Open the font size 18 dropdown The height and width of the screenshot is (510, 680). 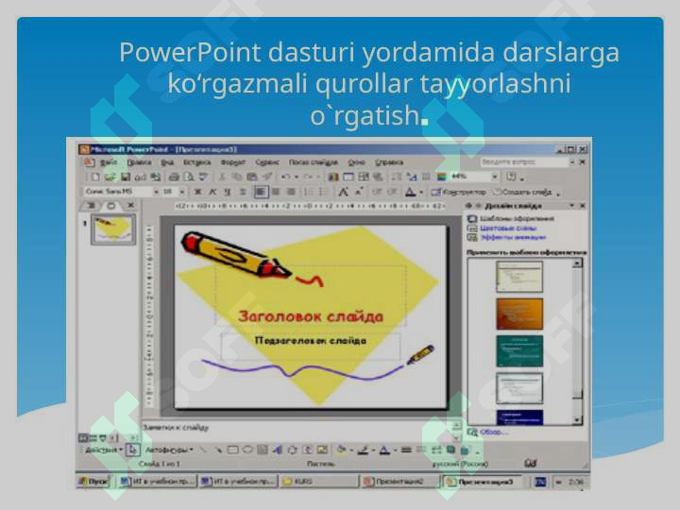tap(182, 191)
